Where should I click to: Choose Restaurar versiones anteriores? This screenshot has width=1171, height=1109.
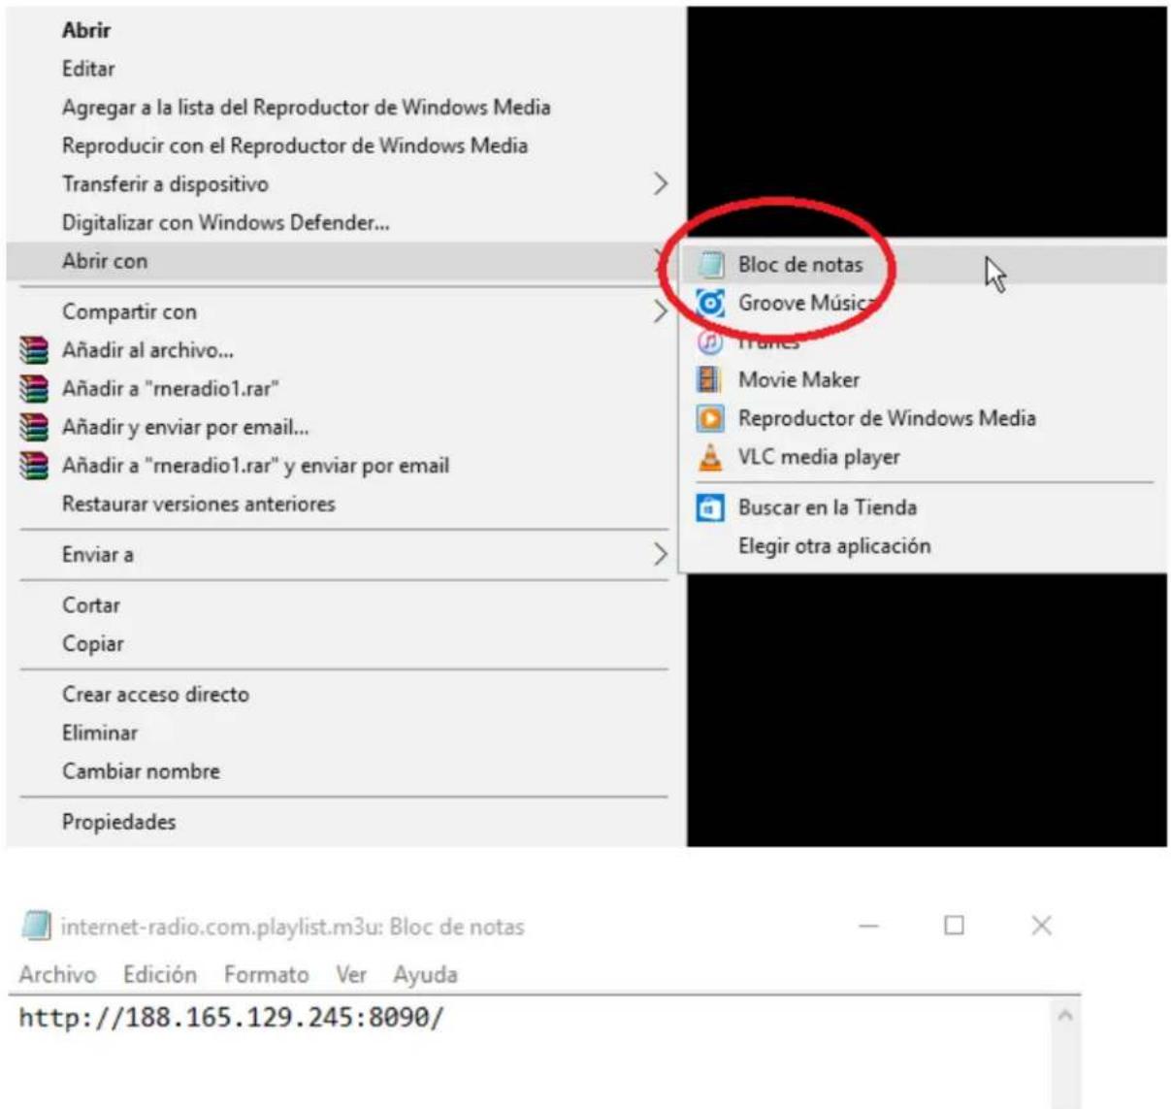coord(199,504)
